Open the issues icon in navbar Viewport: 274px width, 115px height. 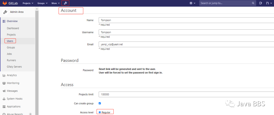click(261, 3)
